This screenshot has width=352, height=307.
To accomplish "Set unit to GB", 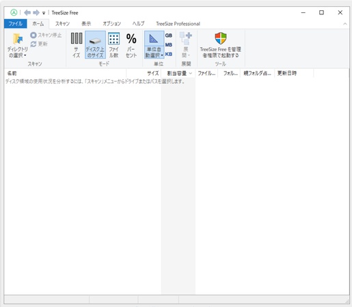I will 169,35.
